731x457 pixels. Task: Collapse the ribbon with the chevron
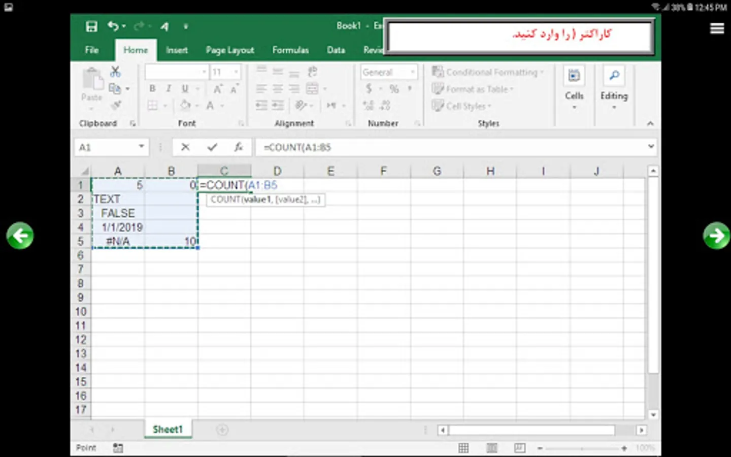pos(650,123)
